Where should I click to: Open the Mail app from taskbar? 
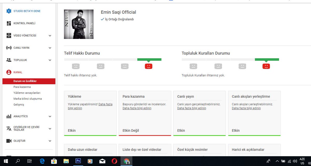pos(102,161)
